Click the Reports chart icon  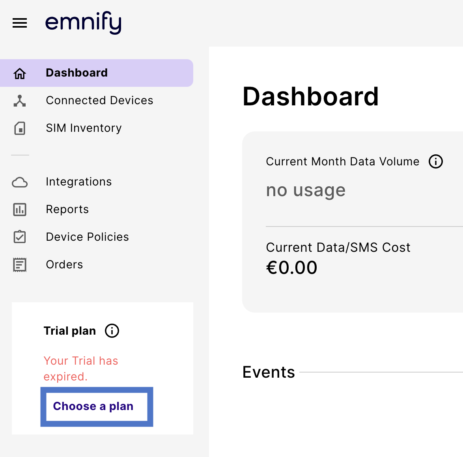tap(20, 210)
